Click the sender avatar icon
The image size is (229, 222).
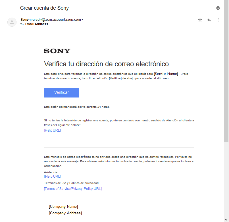(12, 22)
